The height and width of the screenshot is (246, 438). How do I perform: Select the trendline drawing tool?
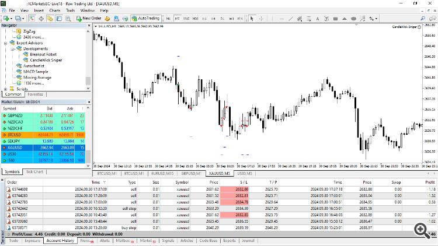tap(290, 19)
